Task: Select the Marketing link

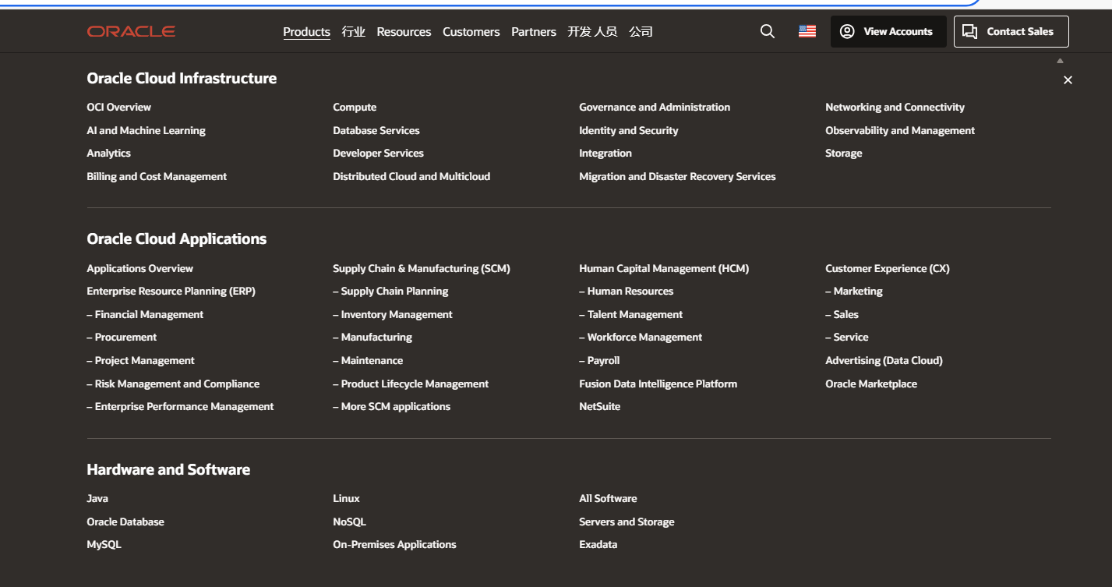Action: 854,292
